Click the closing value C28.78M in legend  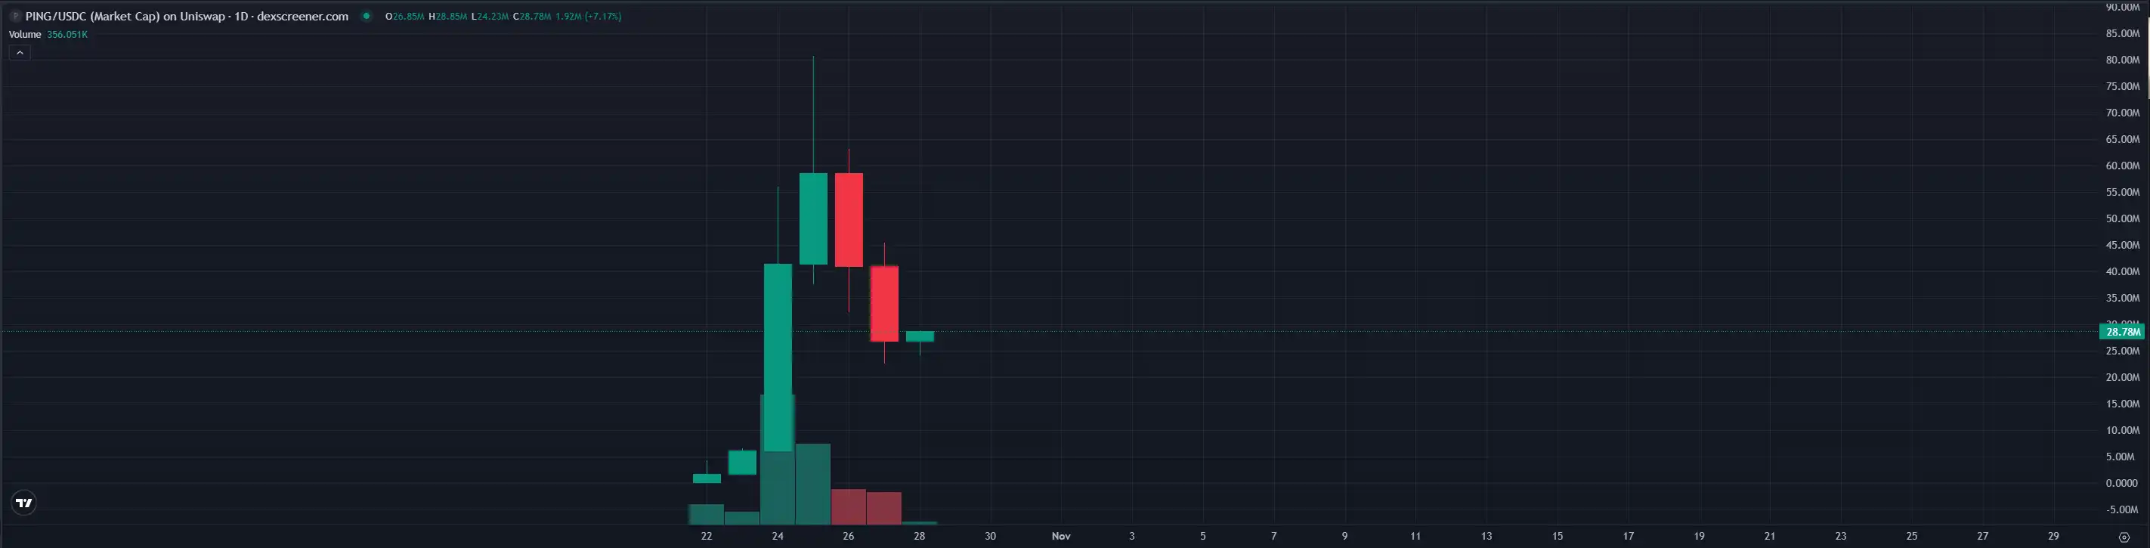pos(532,17)
